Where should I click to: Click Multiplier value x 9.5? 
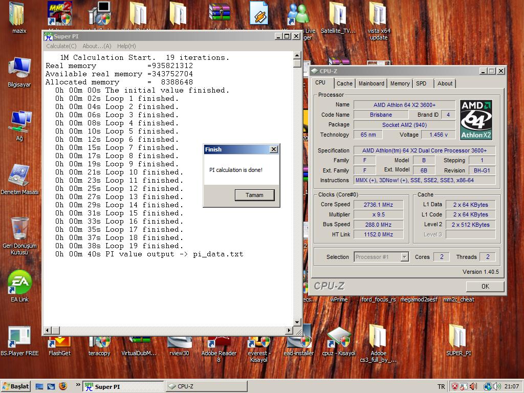tap(378, 214)
